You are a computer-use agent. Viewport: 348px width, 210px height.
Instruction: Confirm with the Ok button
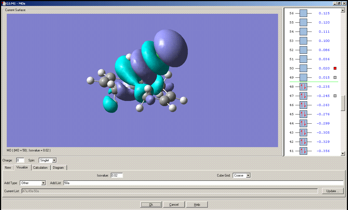[151, 205]
